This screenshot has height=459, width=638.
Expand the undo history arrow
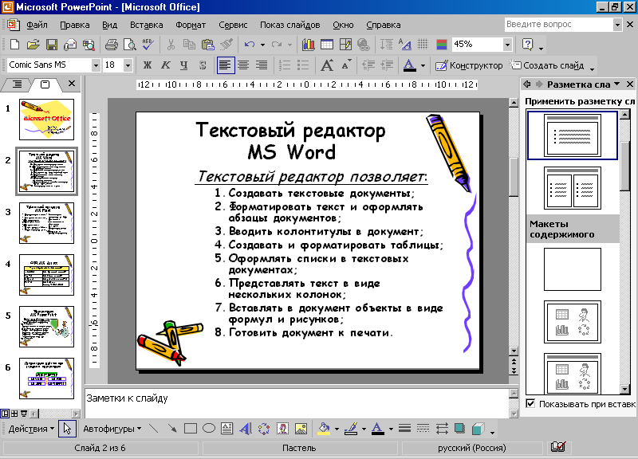[x=262, y=45]
